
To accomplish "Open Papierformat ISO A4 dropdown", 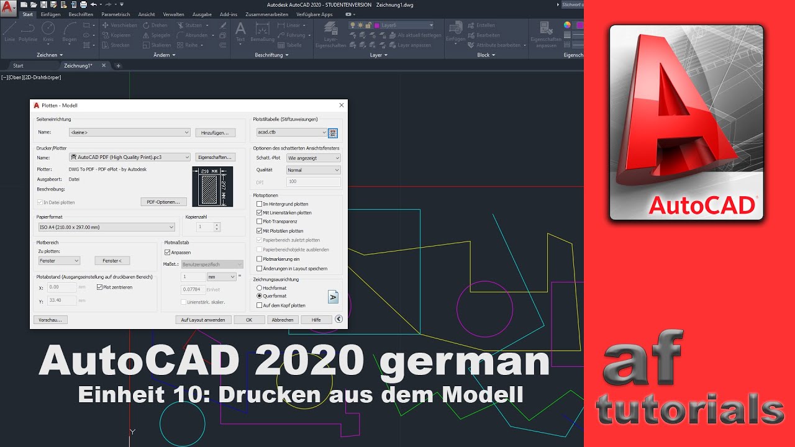I will (106, 227).
